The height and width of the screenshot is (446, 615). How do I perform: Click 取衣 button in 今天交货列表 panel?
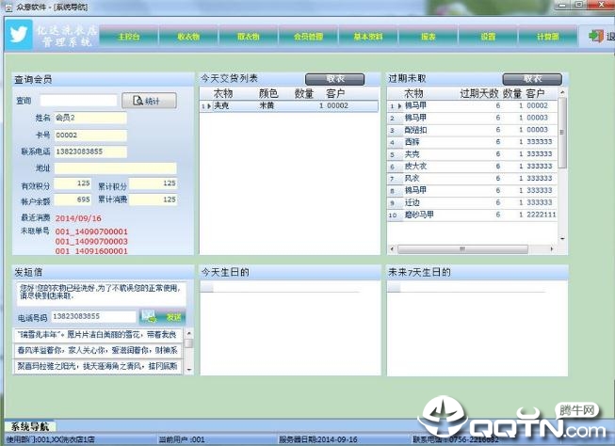click(x=334, y=79)
